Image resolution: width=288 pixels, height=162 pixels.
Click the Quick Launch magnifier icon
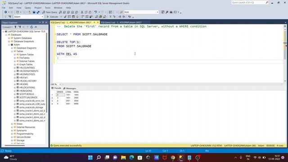(267, 2)
